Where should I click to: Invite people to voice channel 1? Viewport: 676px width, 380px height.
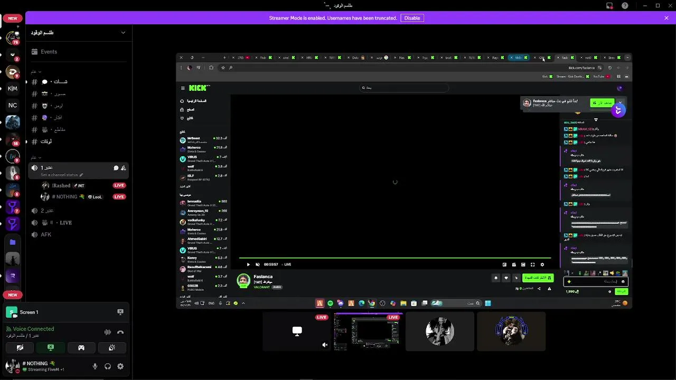(x=124, y=168)
